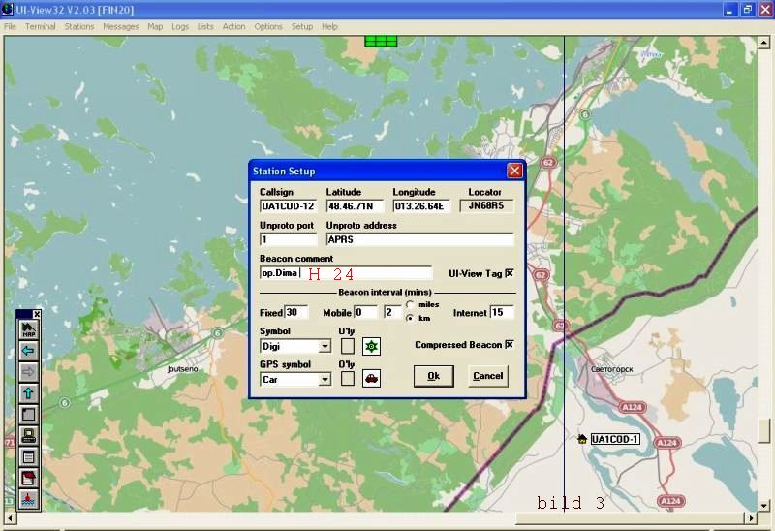
Task: Click the horizontal scrollbar right arrow
Action: pos(752,518)
